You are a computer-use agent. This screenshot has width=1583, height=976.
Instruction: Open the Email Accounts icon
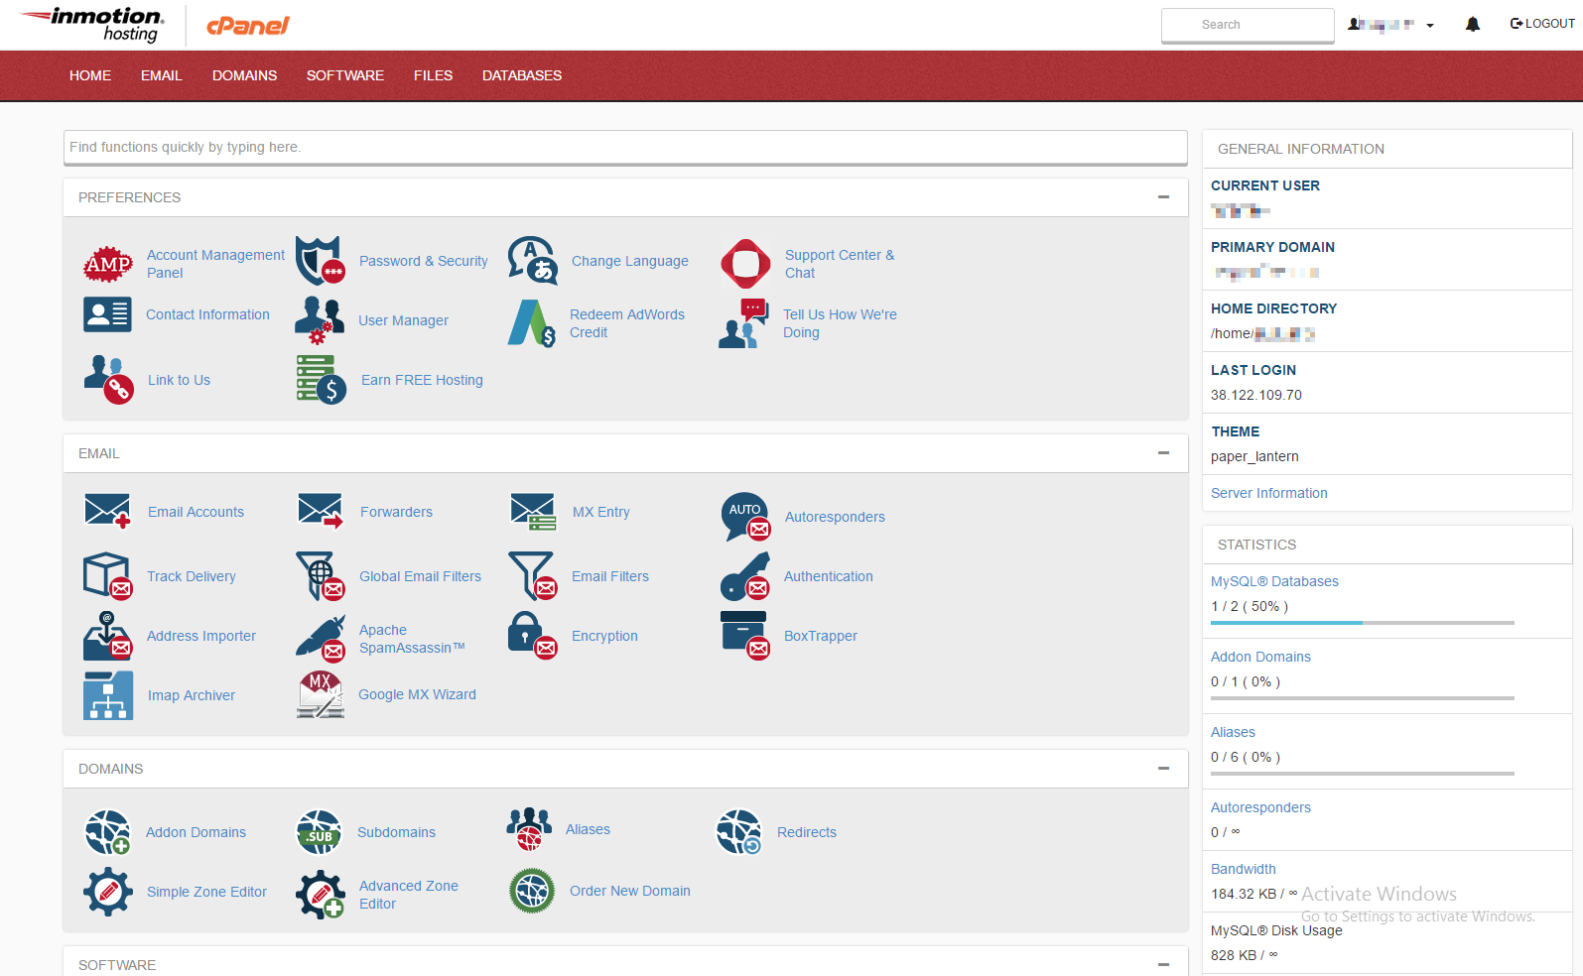point(107,511)
